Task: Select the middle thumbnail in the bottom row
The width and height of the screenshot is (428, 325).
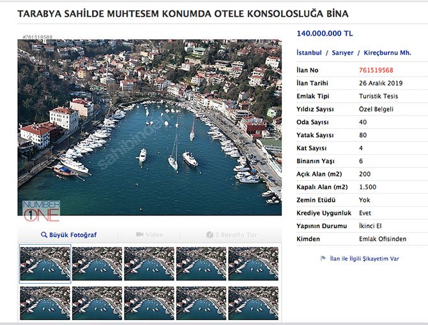Action: pos(149,303)
